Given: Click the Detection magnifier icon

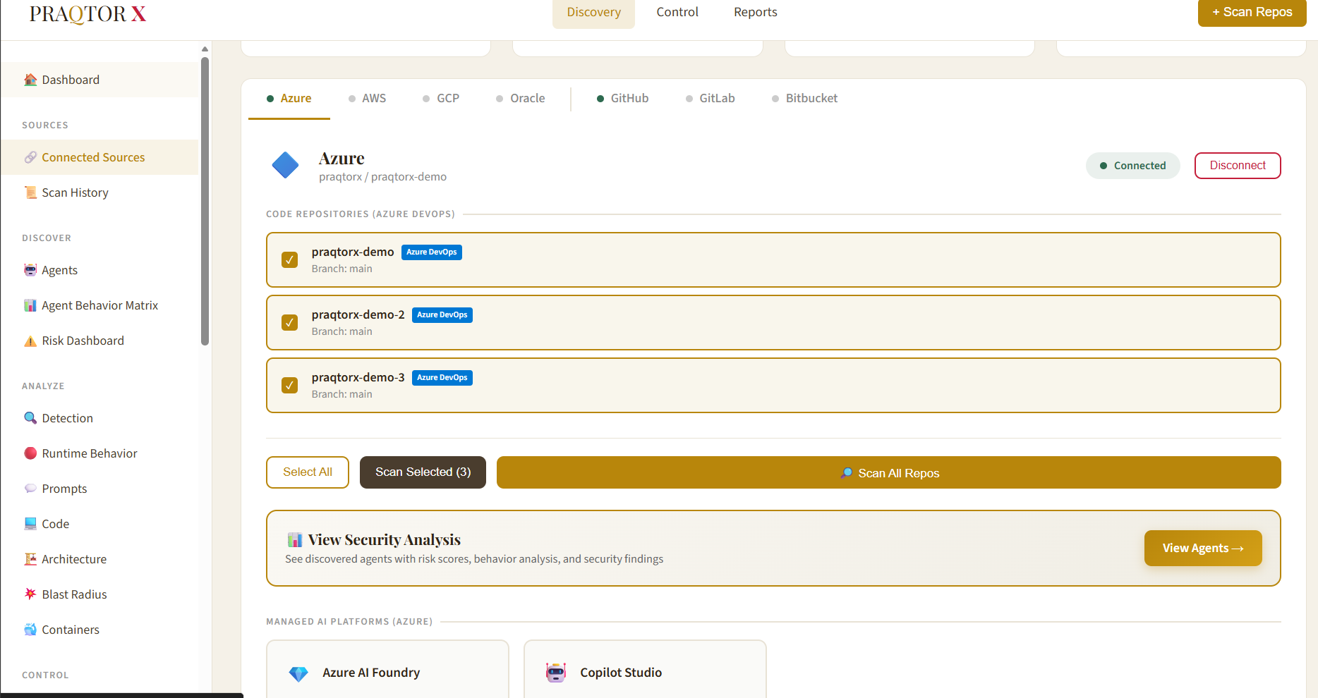Looking at the screenshot, I should (x=30, y=418).
